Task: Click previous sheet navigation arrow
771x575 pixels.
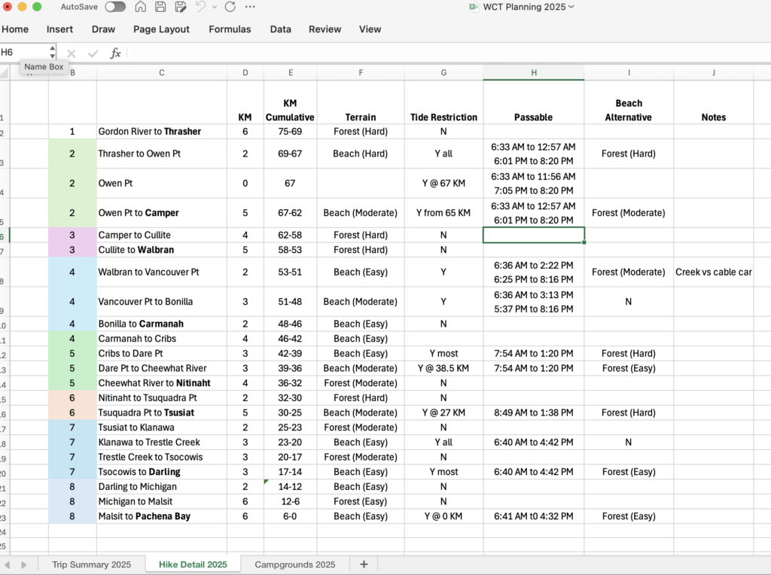Action: [8, 564]
